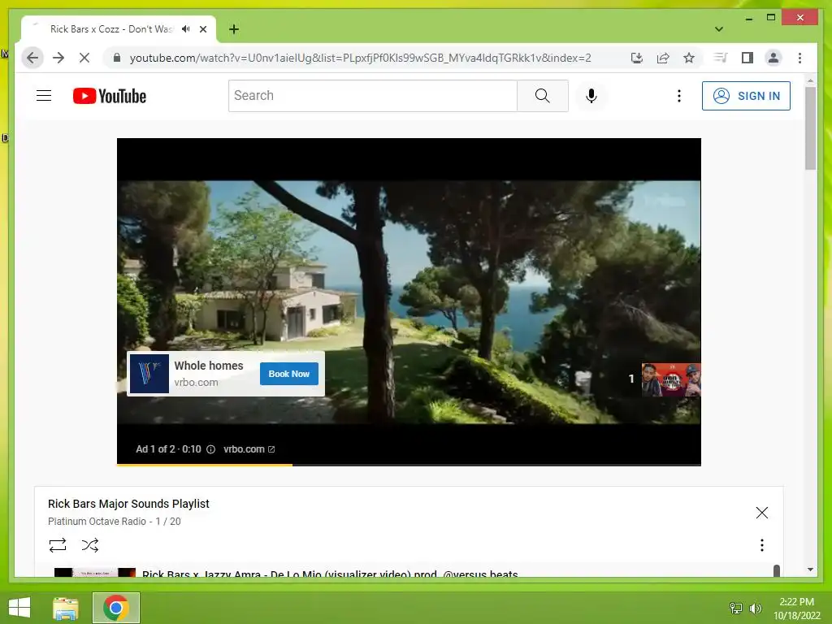Image resolution: width=832 pixels, height=624 pixels.
Task: Click the Whole homes ad title
Action: [x=209, y=366]
